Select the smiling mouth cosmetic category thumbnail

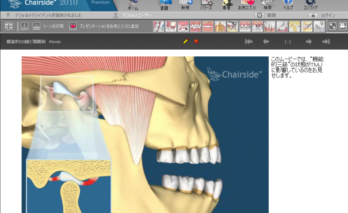coord(208,26)
